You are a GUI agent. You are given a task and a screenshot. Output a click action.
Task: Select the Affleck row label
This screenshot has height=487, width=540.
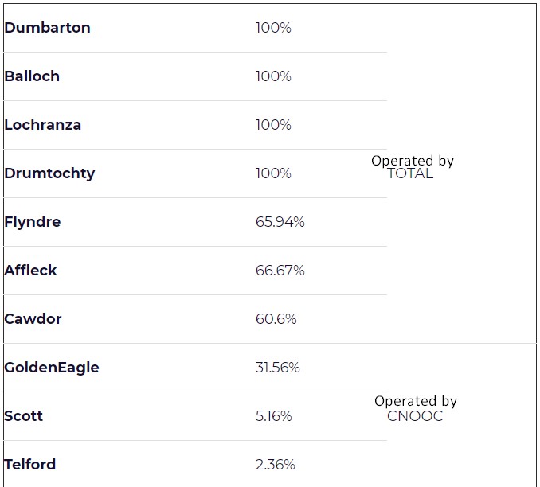(x=31, y=271)
